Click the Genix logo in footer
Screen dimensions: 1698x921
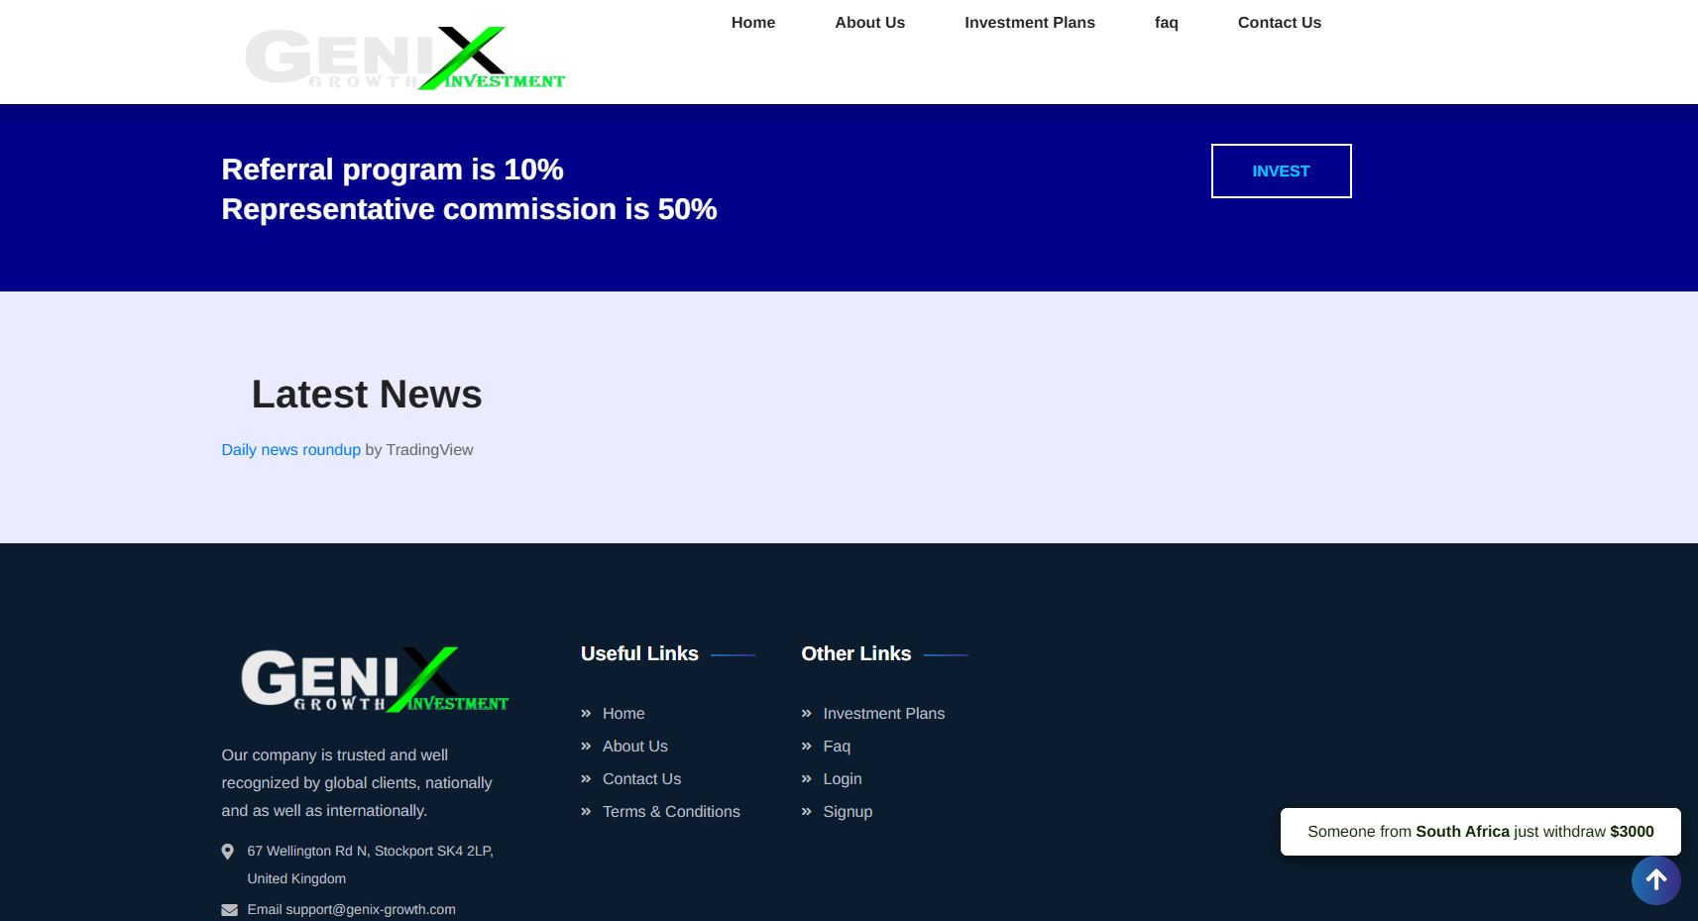click(375, 680)
